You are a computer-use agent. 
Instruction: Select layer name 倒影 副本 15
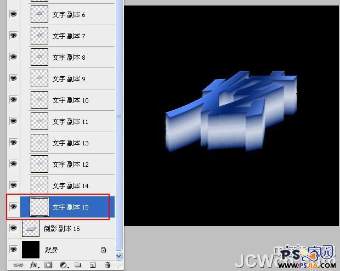tap(62, 228)
